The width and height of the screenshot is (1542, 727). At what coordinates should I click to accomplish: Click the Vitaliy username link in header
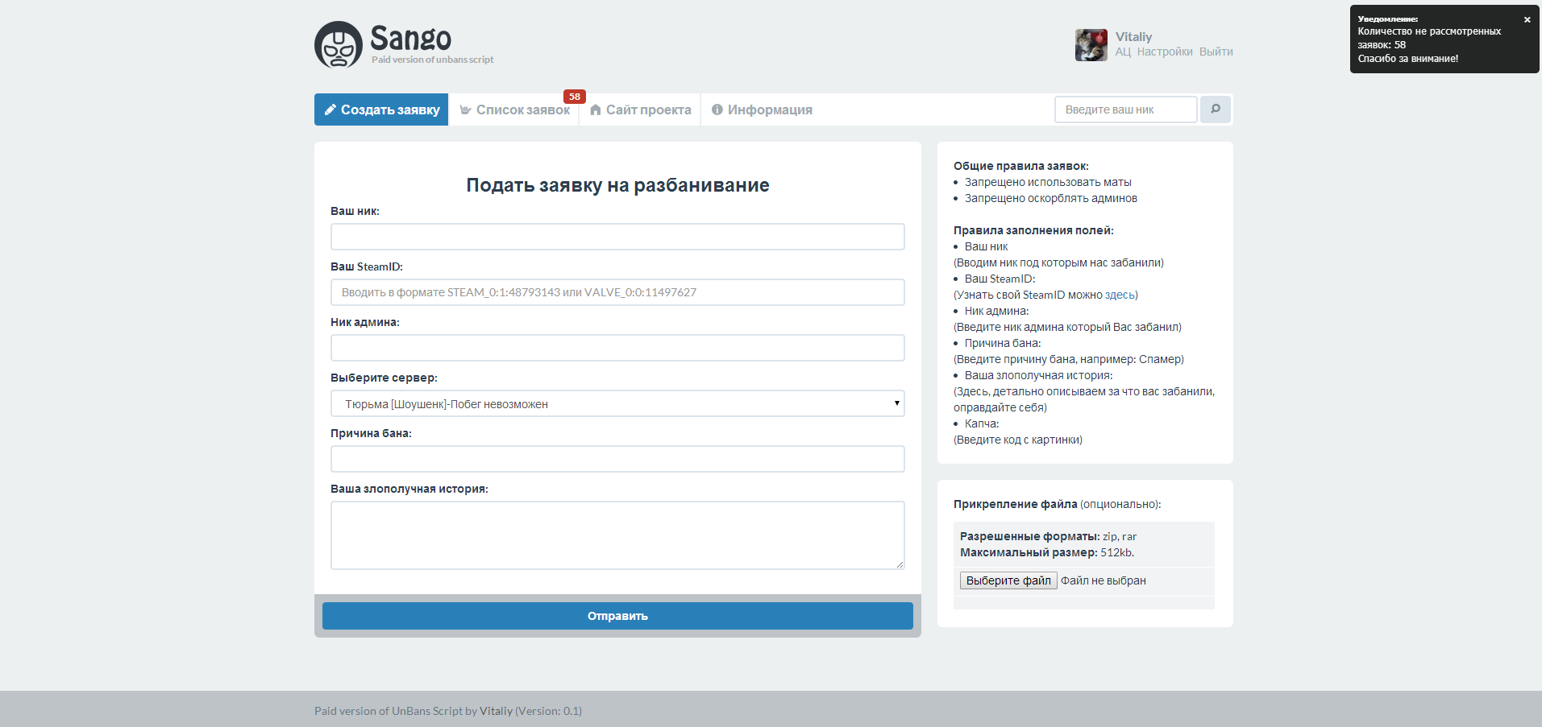1134,37
